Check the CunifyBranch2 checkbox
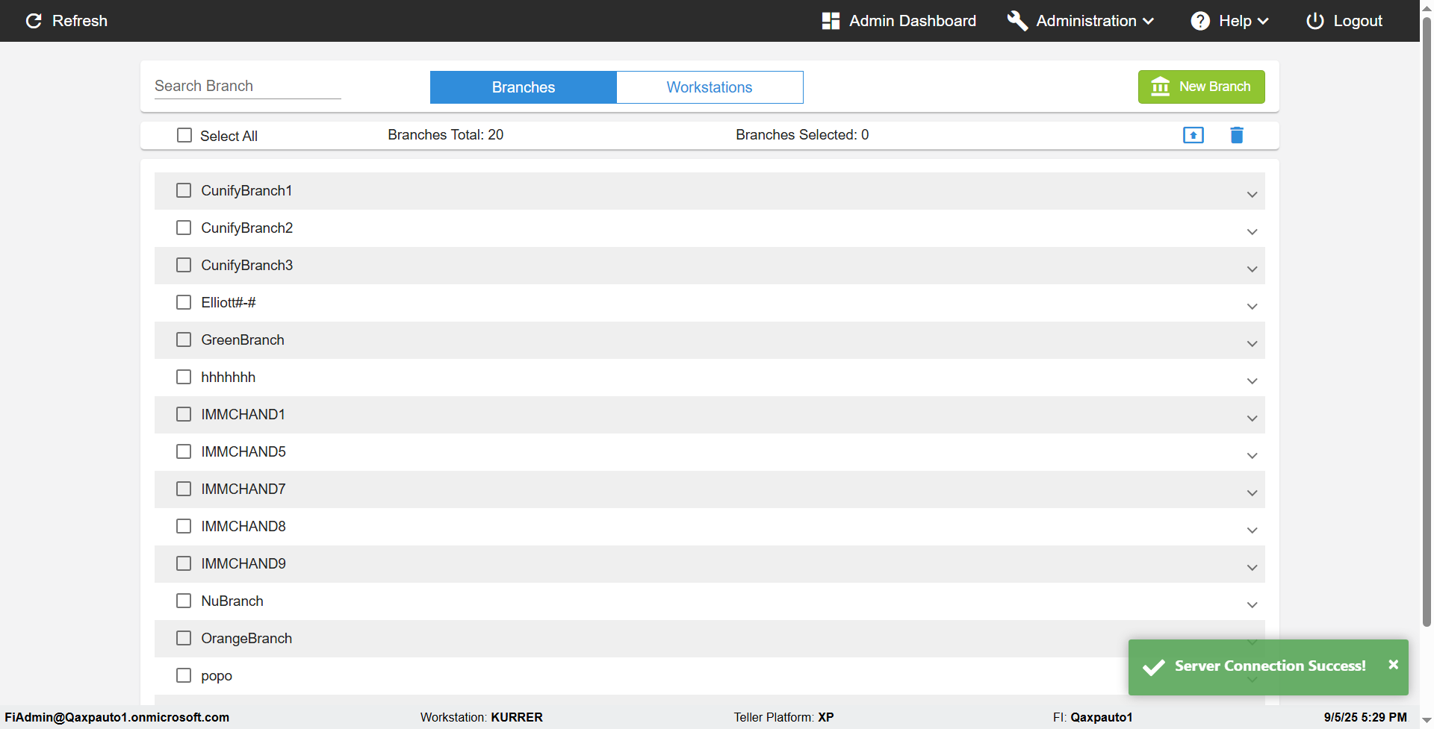Image resolution: width=1434 pixels, height=729 pixels. [184, 228]
